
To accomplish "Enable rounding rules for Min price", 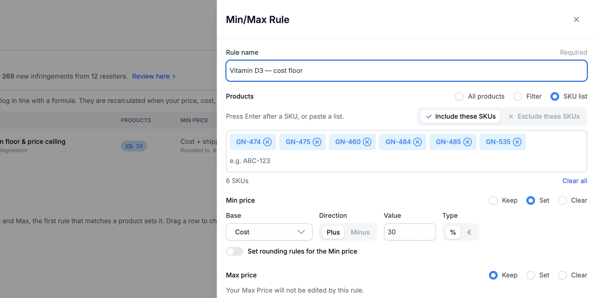I will pos(235,251).
